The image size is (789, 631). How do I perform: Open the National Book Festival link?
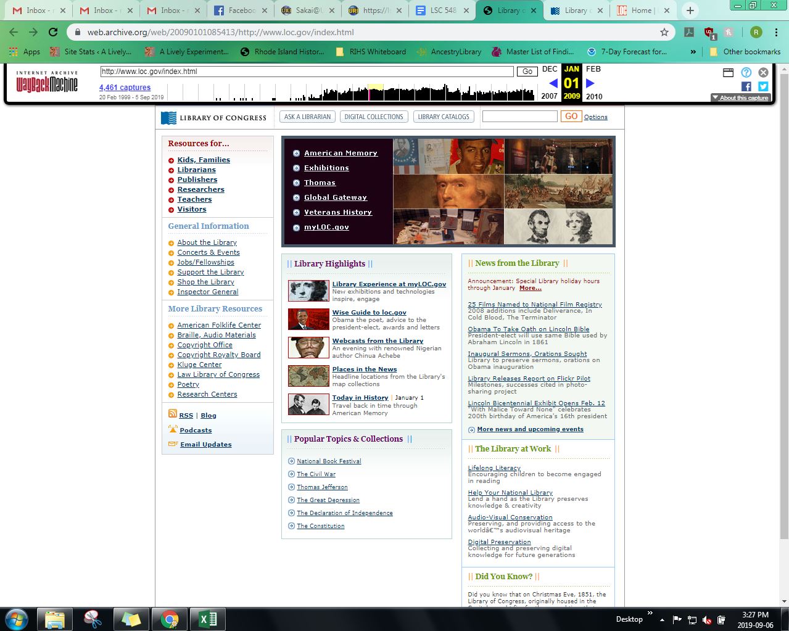click(329, 461)
